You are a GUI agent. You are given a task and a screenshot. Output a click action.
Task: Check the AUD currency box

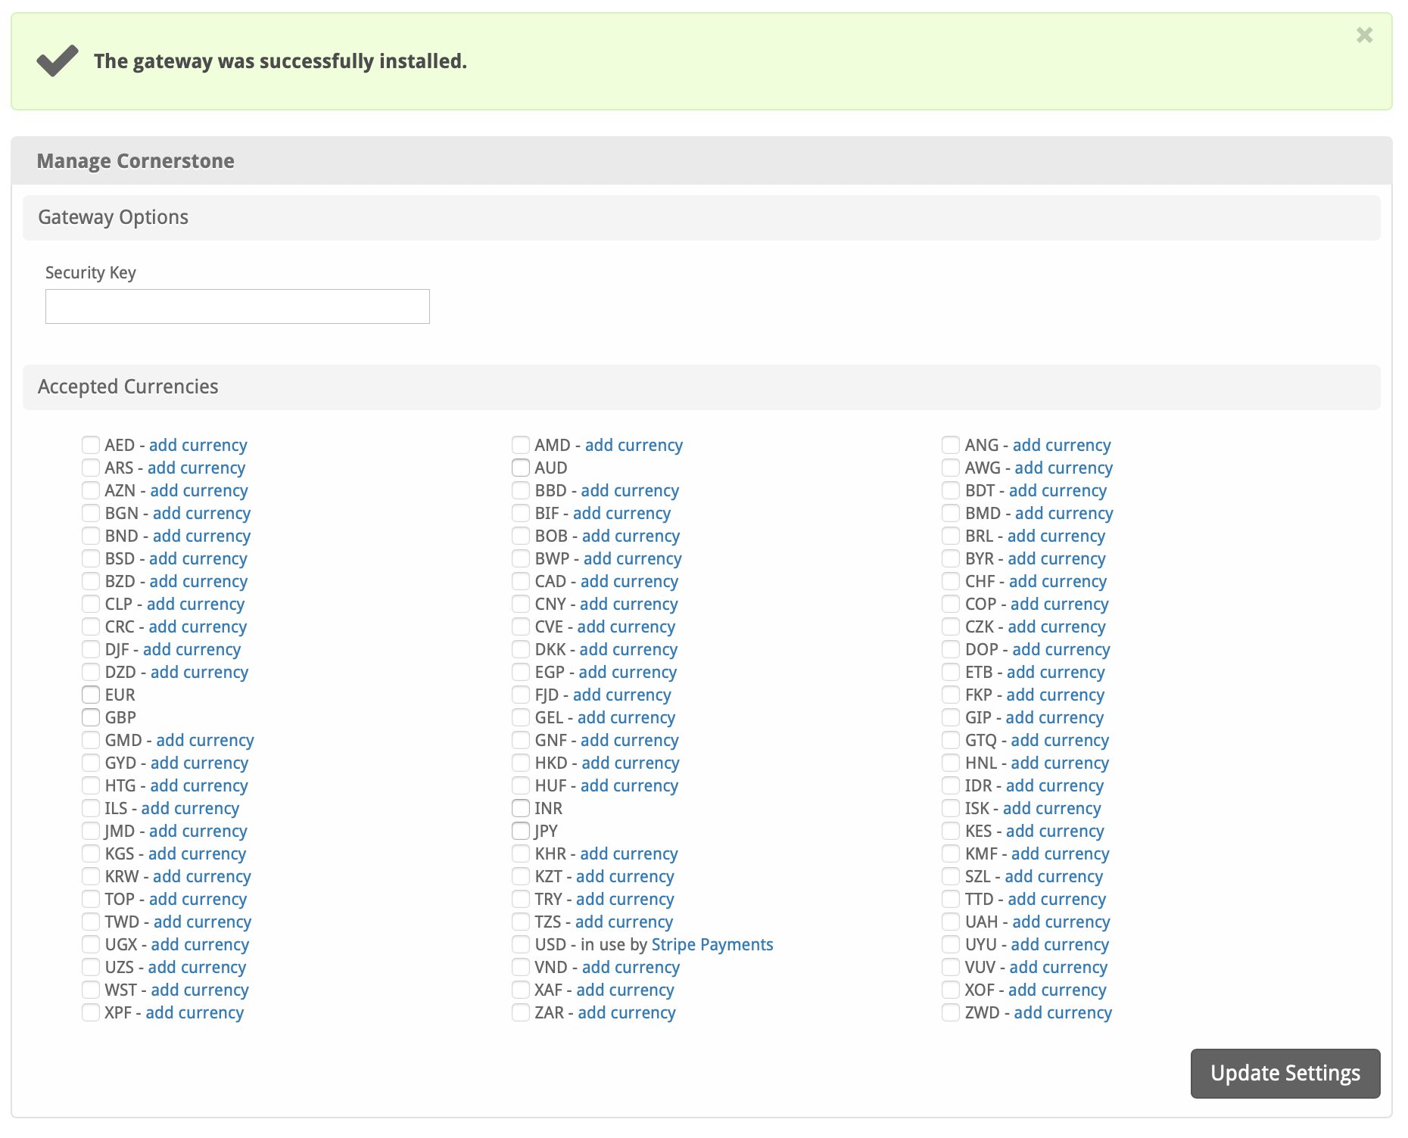click(521, 468)
